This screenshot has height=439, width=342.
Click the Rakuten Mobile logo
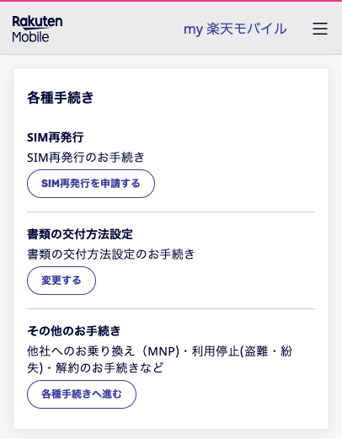pos(37,29)
